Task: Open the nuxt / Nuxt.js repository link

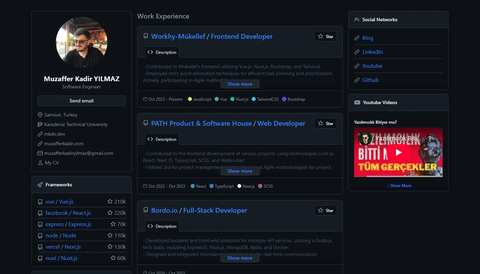Action: [x=61, y=258]
